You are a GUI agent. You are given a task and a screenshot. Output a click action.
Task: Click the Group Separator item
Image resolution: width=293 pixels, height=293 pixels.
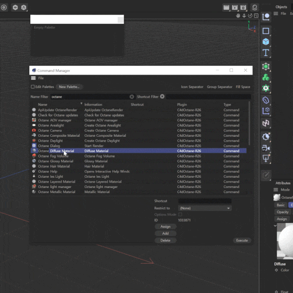pyautogui.click(x=219, y=87)
